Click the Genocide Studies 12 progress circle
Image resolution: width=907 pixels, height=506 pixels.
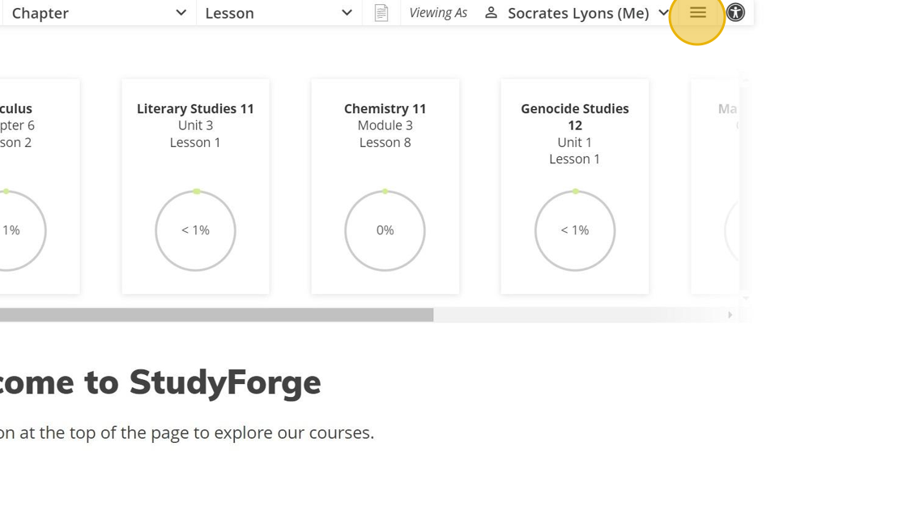(574, 230)
